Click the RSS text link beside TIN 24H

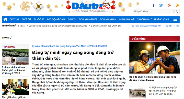178,26
